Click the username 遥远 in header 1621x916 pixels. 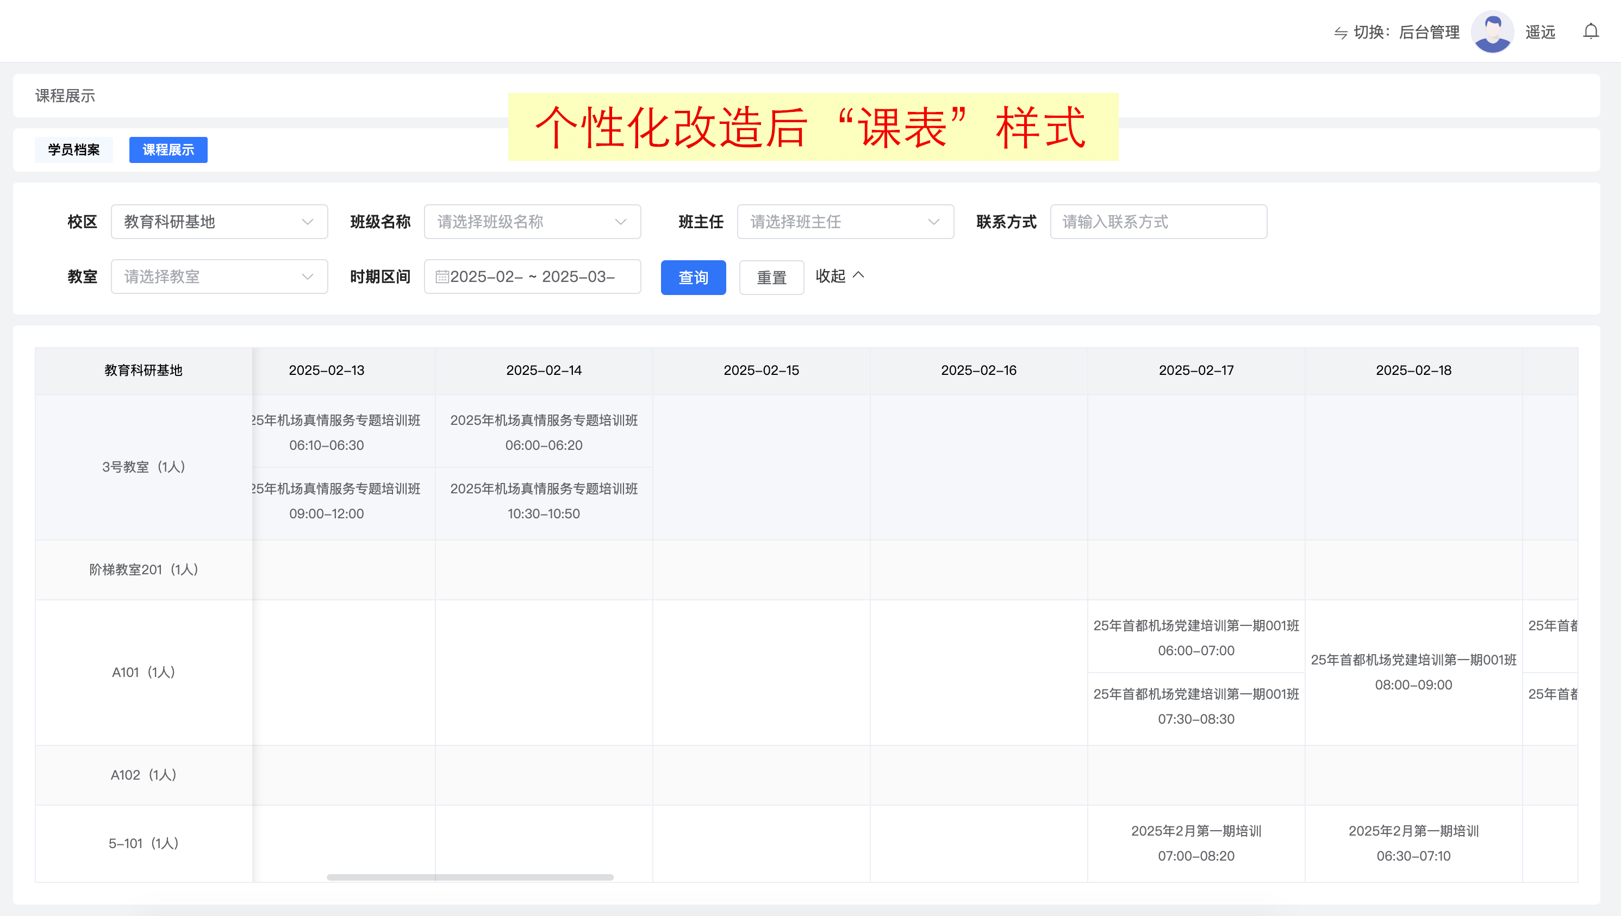click(1540, 32)
